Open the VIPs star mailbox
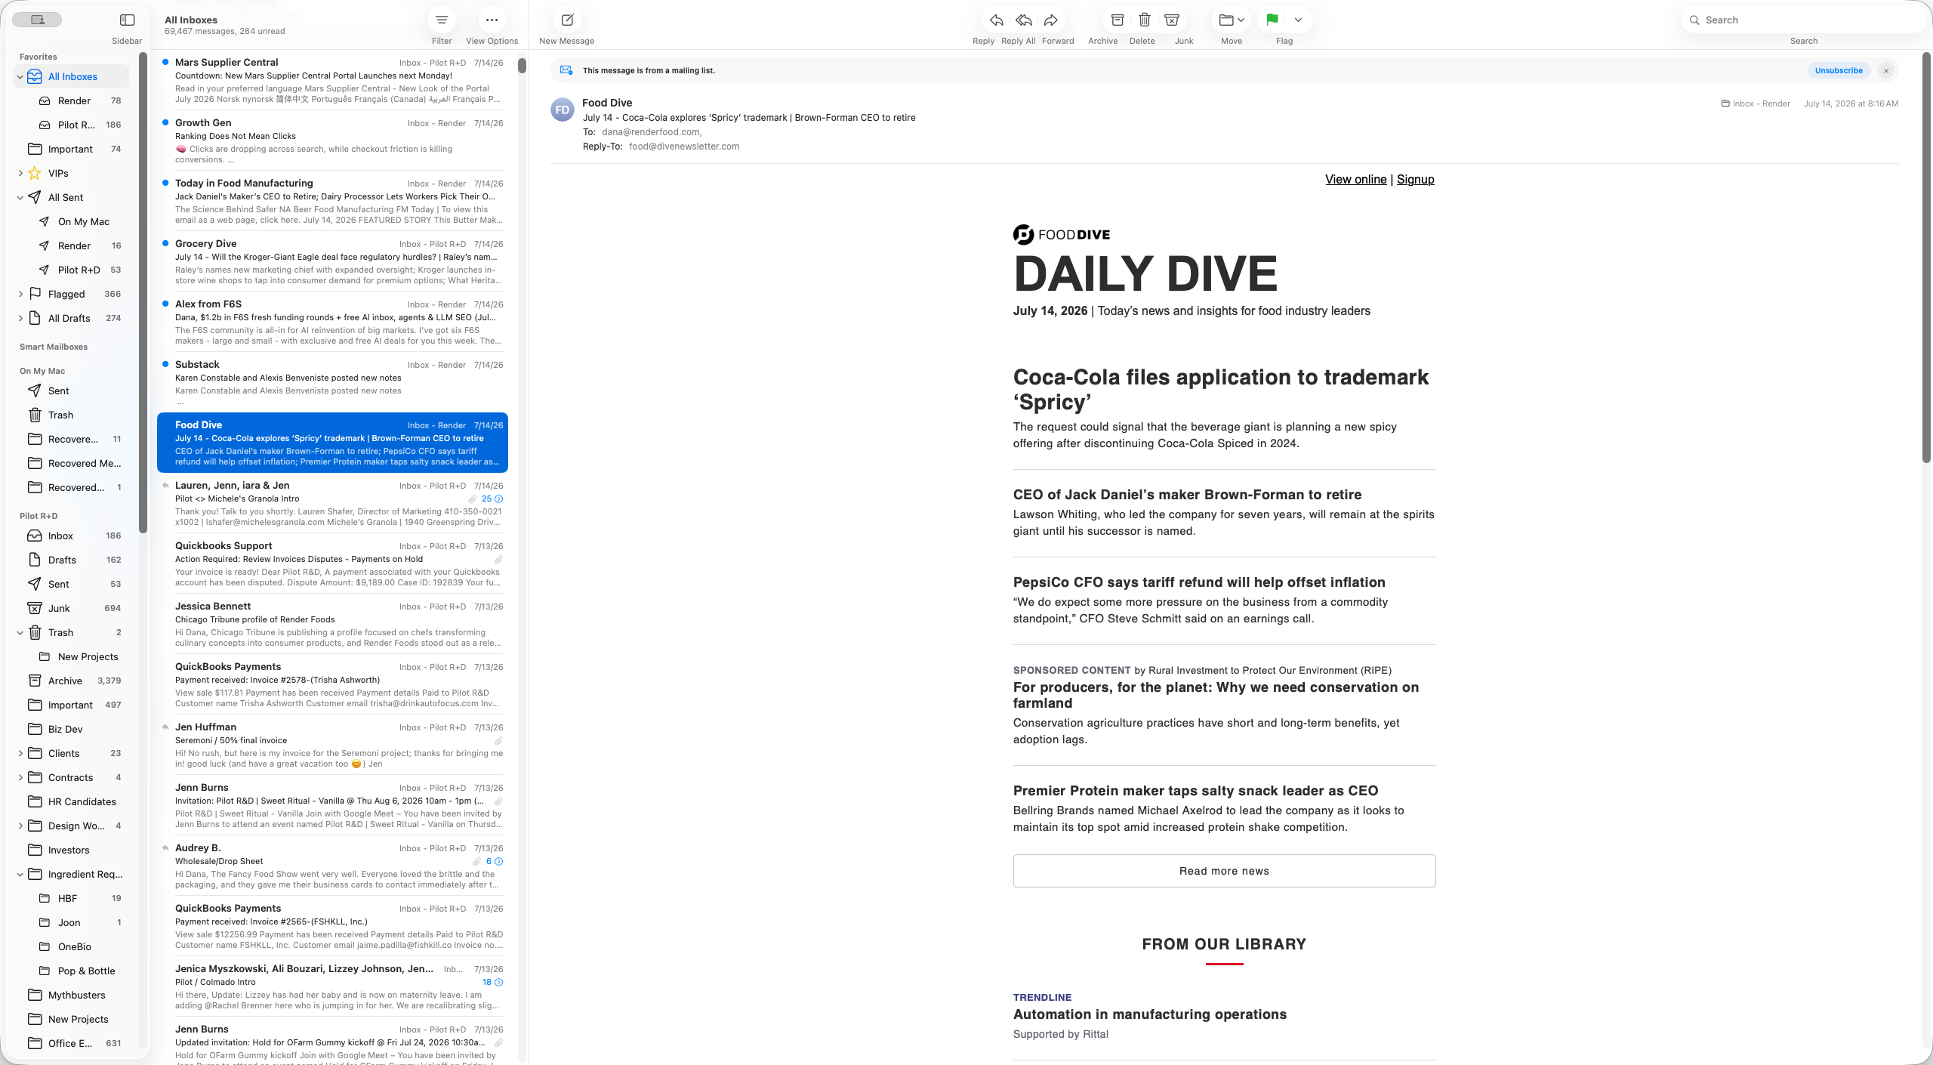This screenshot has width=1933, height=1065. [x=72, y=173]
